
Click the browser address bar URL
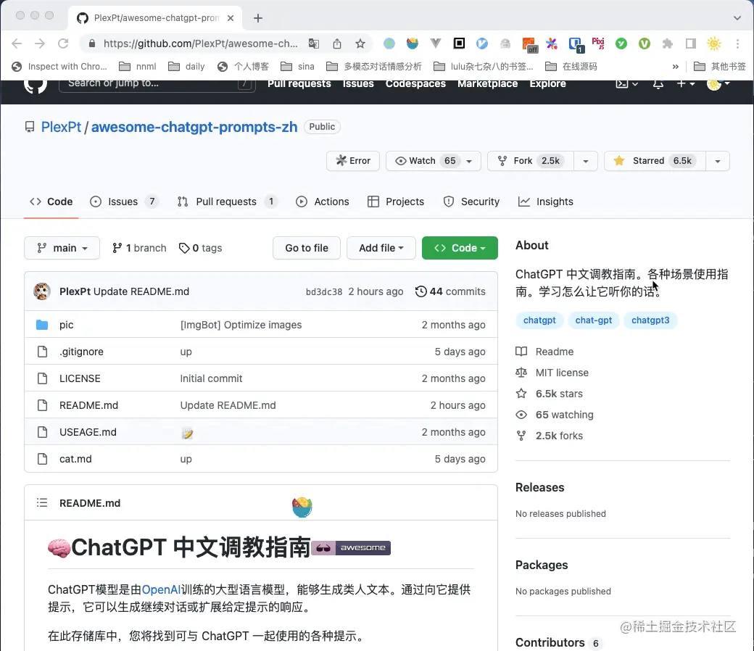(x=201, y=43)
